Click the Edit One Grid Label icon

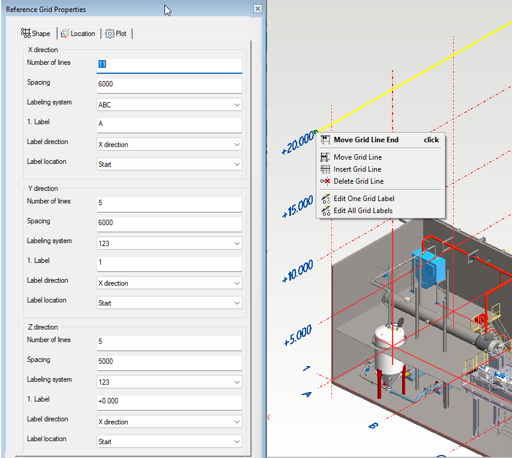pyautogui.click(x=325, y=199)
